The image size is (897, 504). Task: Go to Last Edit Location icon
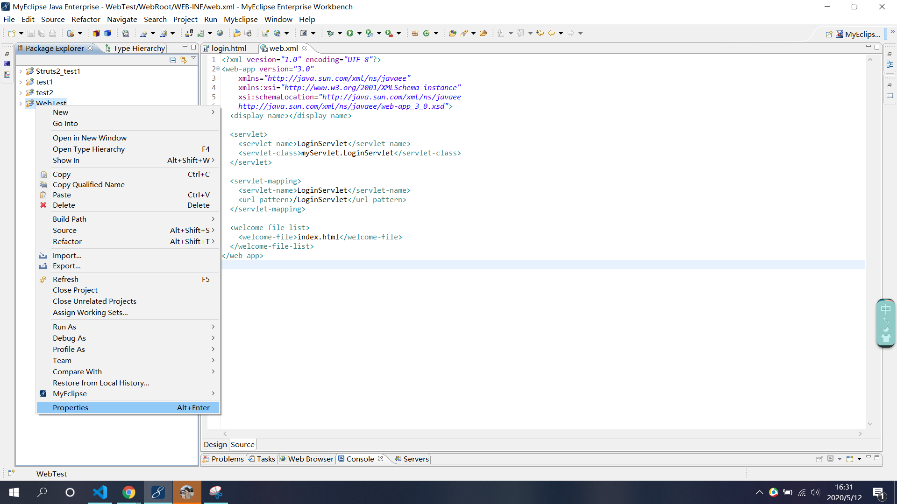click(x=540, y=33)
